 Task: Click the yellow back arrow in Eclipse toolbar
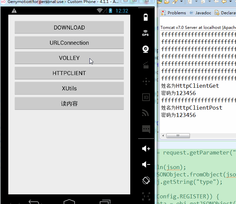coord(224,2)
